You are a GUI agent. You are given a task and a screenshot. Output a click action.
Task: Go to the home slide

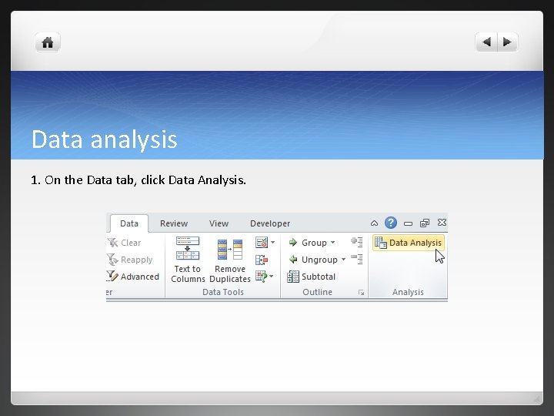(48, 42)
